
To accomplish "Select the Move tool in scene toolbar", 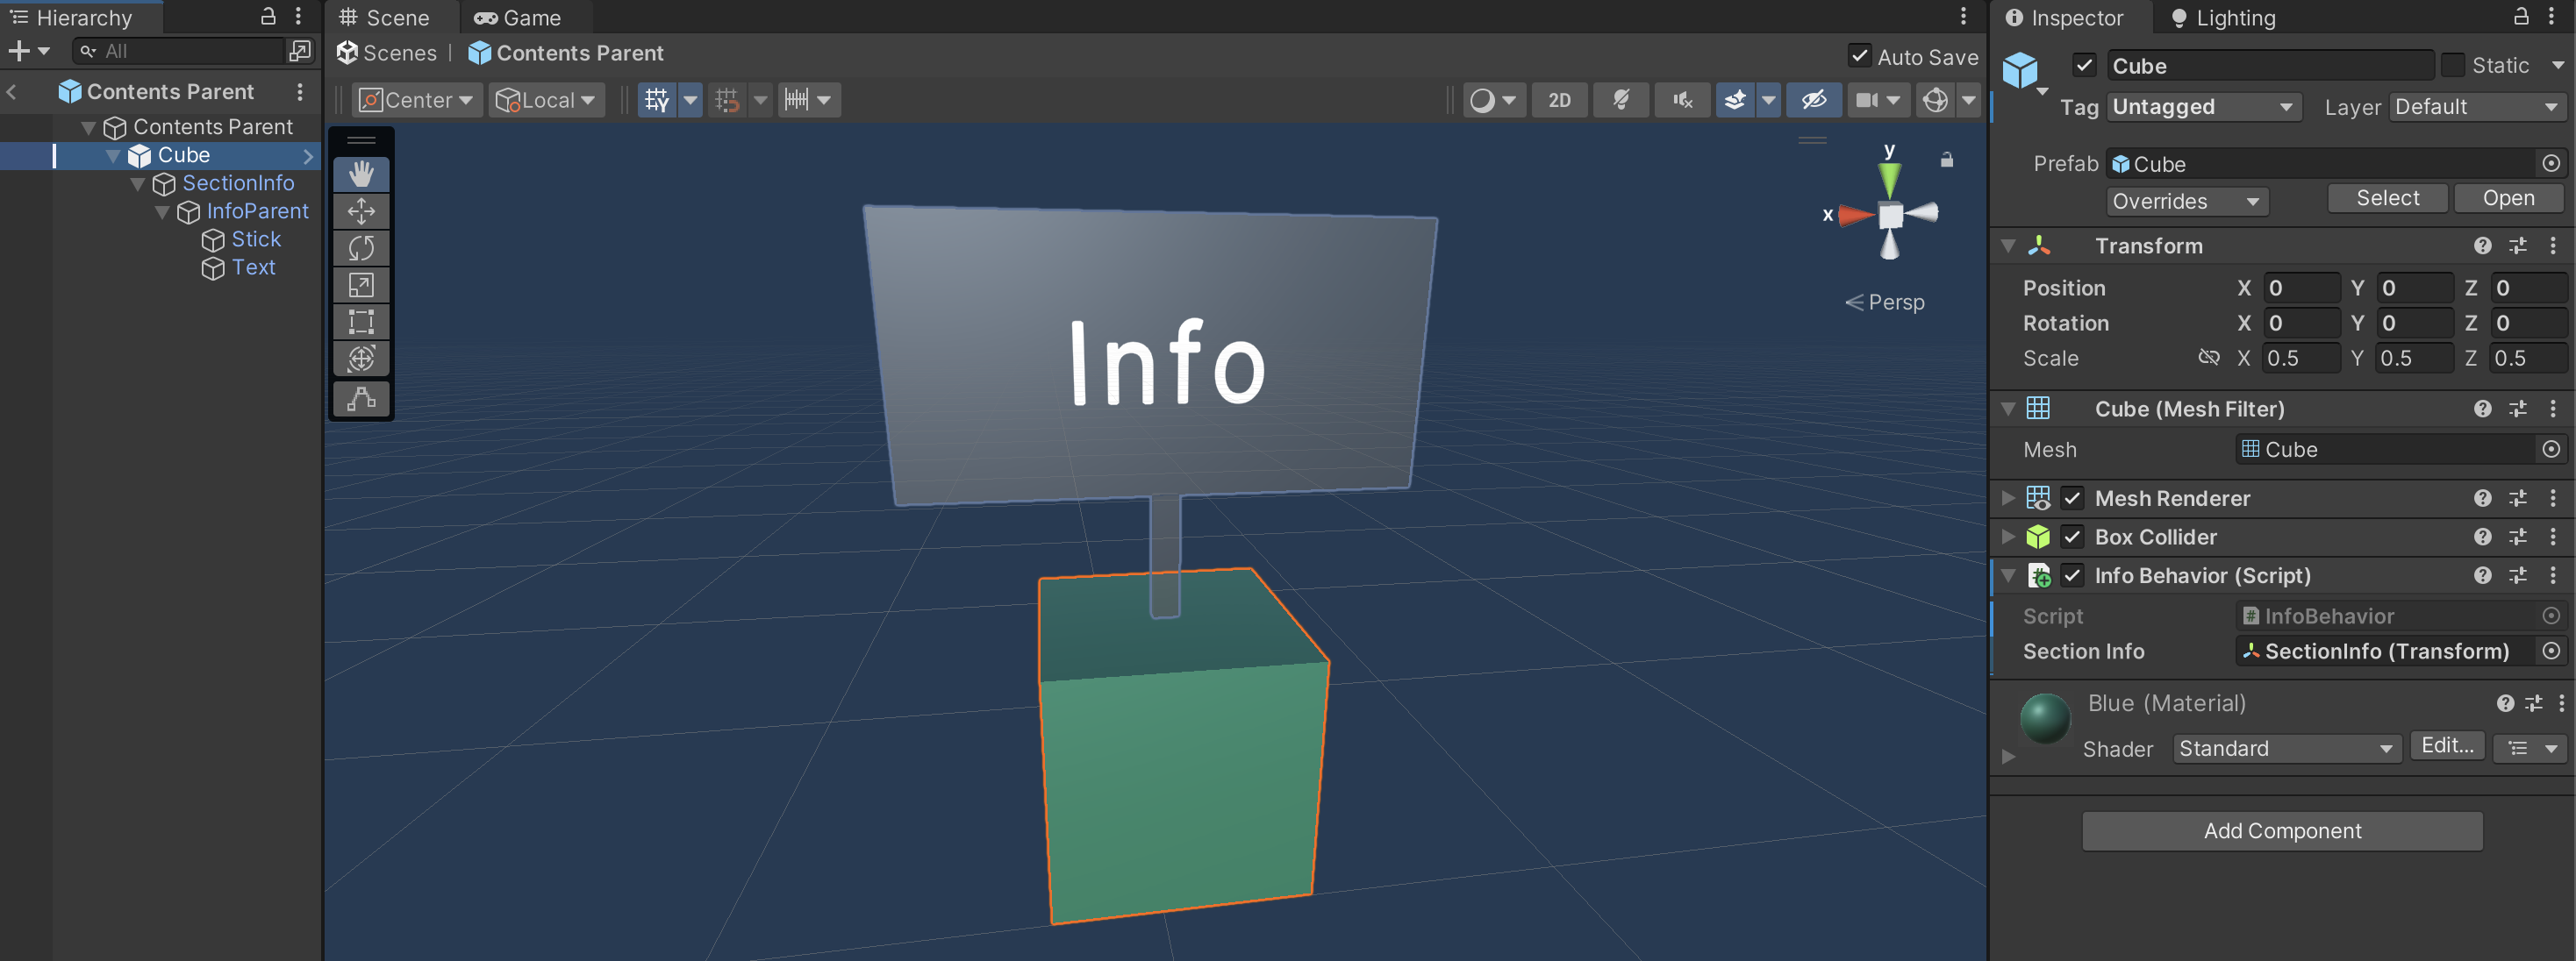I will 361,210.
